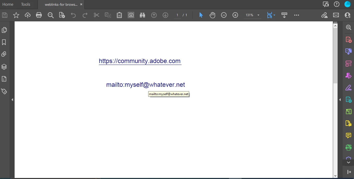Open https://community.adobe.com link
Image resolution: width=354 pixels, height=179 pixels.
[x=140, y=61]
